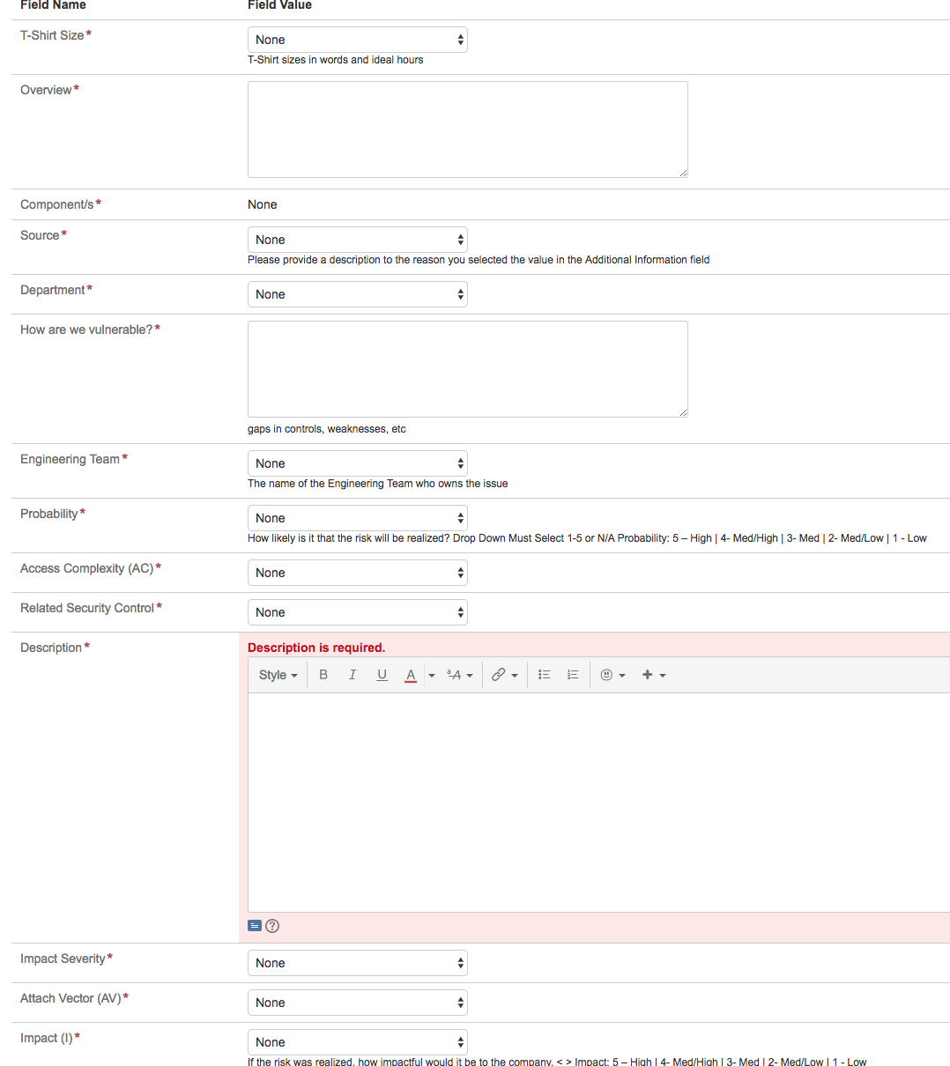The image size is (950, 1066).
Task: Open the emoticon picker in editor toolbar
Action: (612, 675)
